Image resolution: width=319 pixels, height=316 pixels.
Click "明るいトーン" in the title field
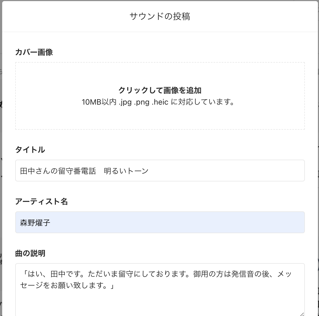click(x=126, y=171)
